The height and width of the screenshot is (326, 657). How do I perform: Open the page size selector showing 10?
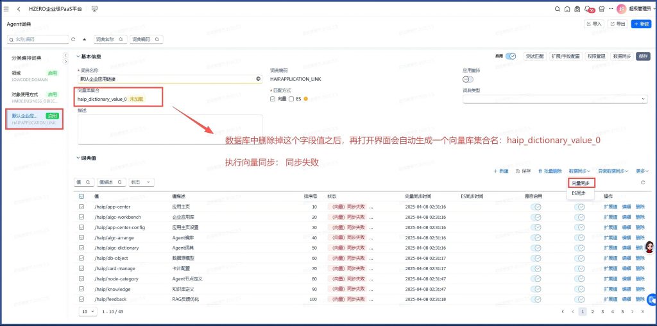click(x=88, y=311)
